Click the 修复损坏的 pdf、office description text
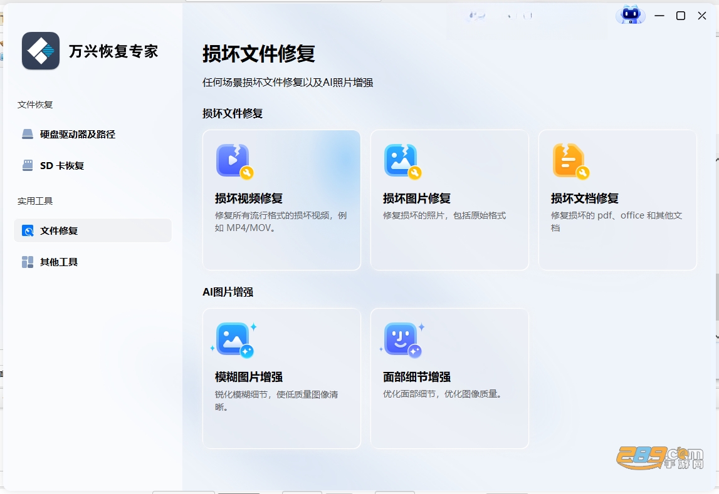This screenshot has height=494, width=719. pyautogui.click(x=616, y=222)
